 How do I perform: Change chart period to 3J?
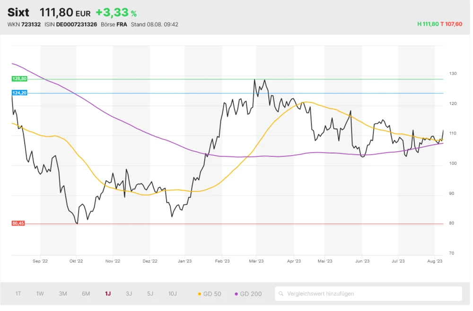click(129, 294)
